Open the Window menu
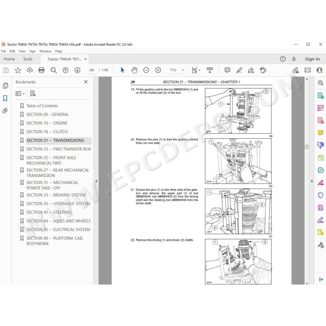326x326 pixels. coord(45,51)
